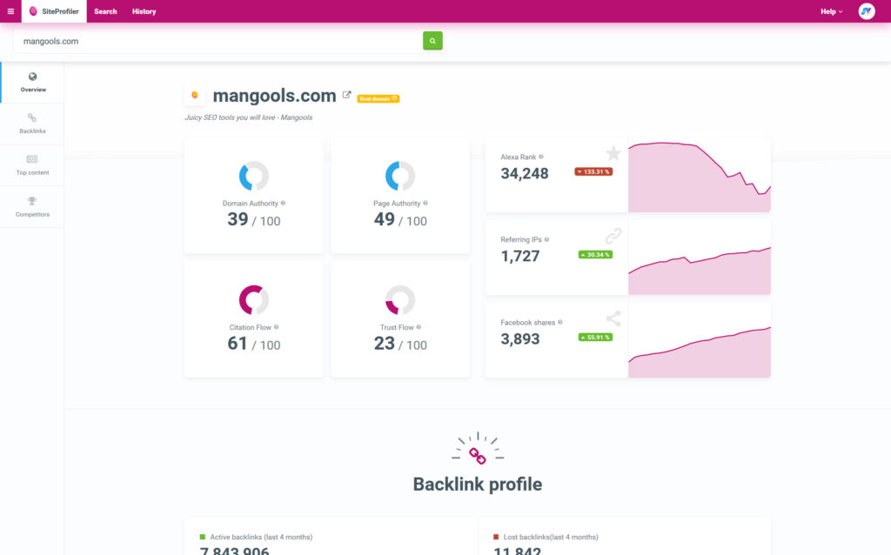Click the Alexa Rank star icon
The image size is (891, 555).
pos(613,153)
